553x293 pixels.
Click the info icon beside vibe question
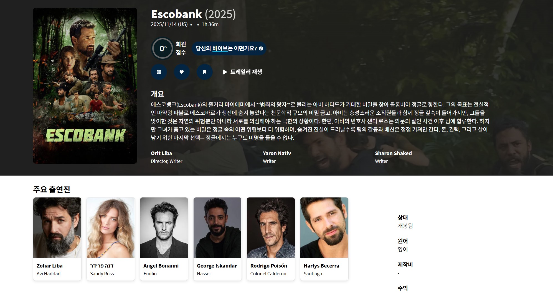click(x=261, y=48)
